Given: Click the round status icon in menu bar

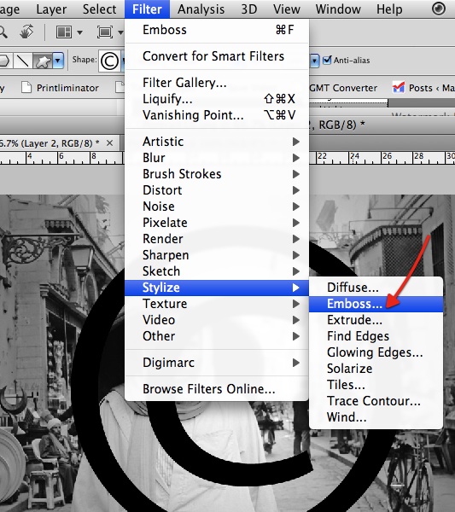Looking at the screenshot, I should pos(438,9).
